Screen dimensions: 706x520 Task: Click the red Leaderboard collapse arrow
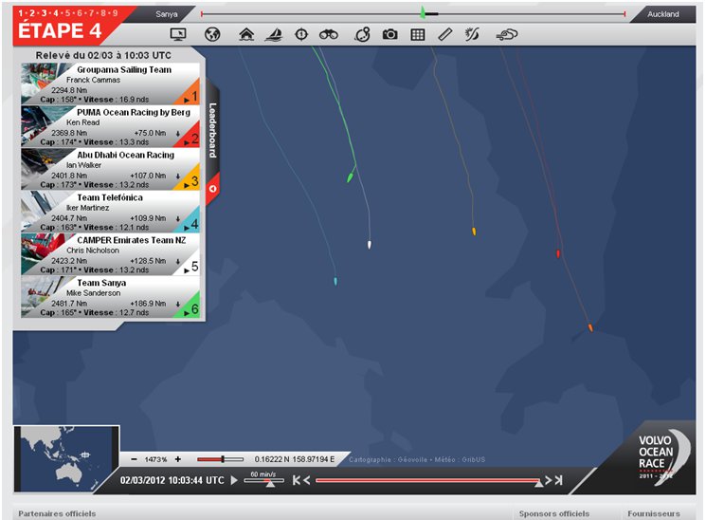coord(213,189)
